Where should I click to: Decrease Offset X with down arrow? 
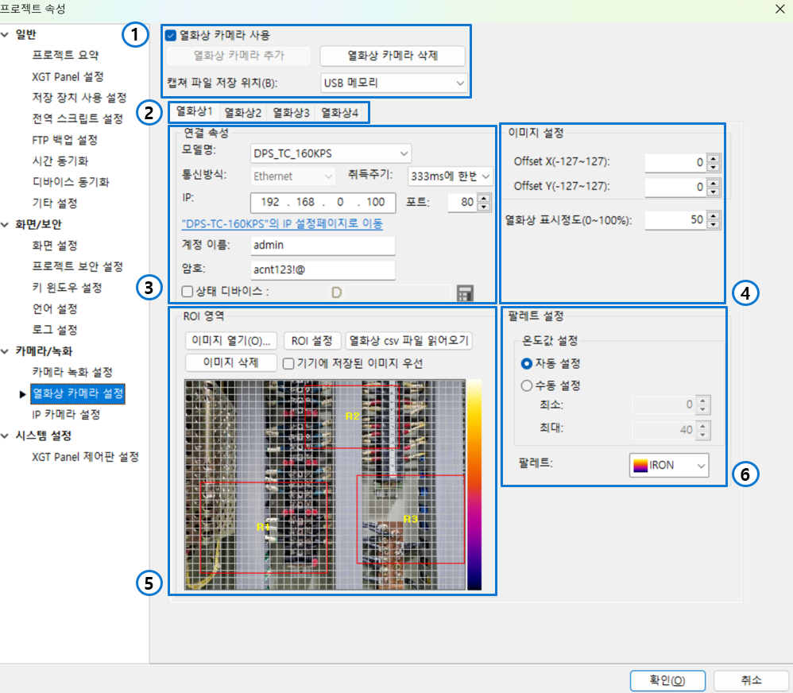pos(713,166)
